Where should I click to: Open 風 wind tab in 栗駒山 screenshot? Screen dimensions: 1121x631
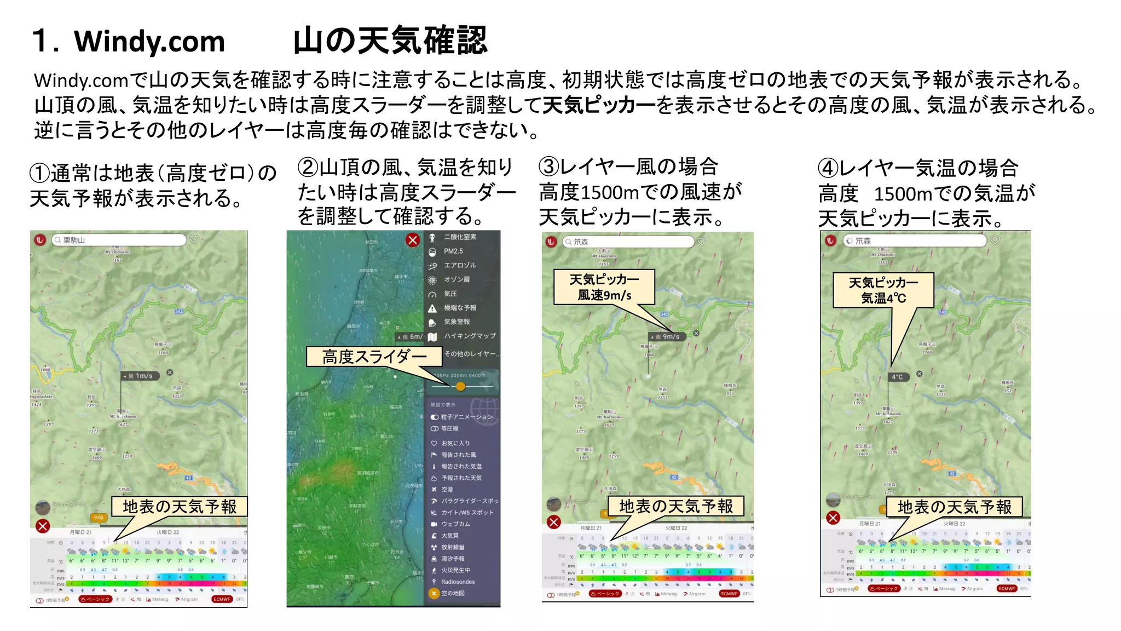136,599
